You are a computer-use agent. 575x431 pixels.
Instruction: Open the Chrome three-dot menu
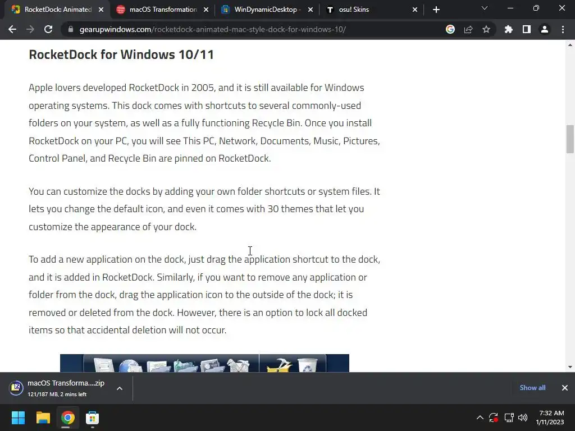click(563, 29)
